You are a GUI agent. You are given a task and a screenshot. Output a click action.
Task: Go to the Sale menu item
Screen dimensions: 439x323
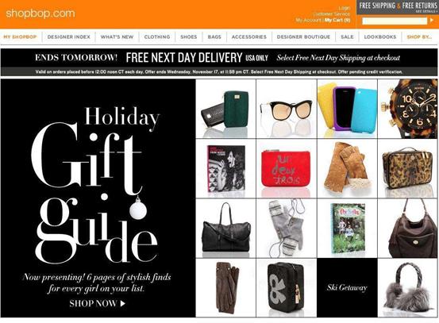coord(347,37)
